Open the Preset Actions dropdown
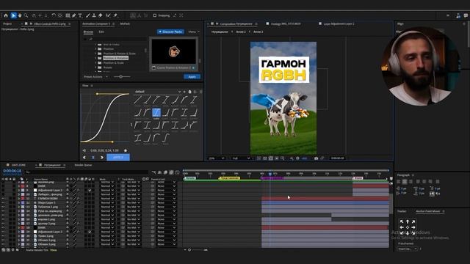470x264 pixels. pos(96,77)
